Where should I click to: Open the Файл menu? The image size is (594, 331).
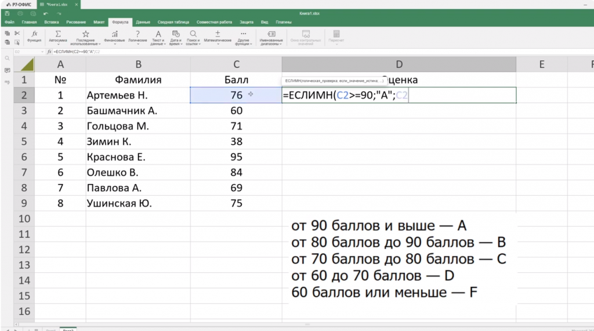pyautogui.click(x=9, y=22)
